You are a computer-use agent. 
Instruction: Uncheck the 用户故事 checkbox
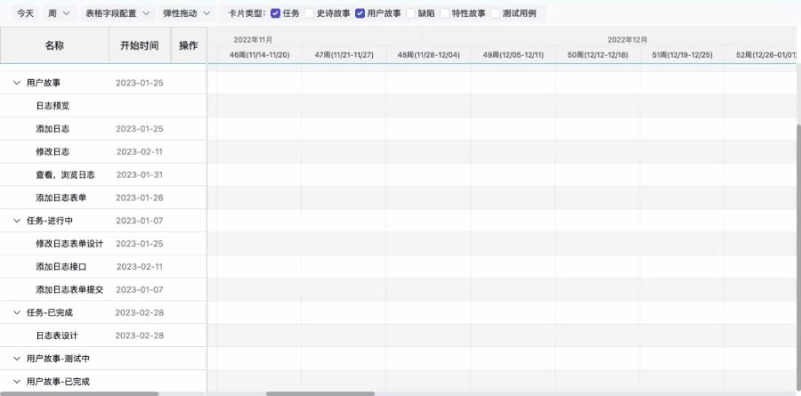click(360, 13)
